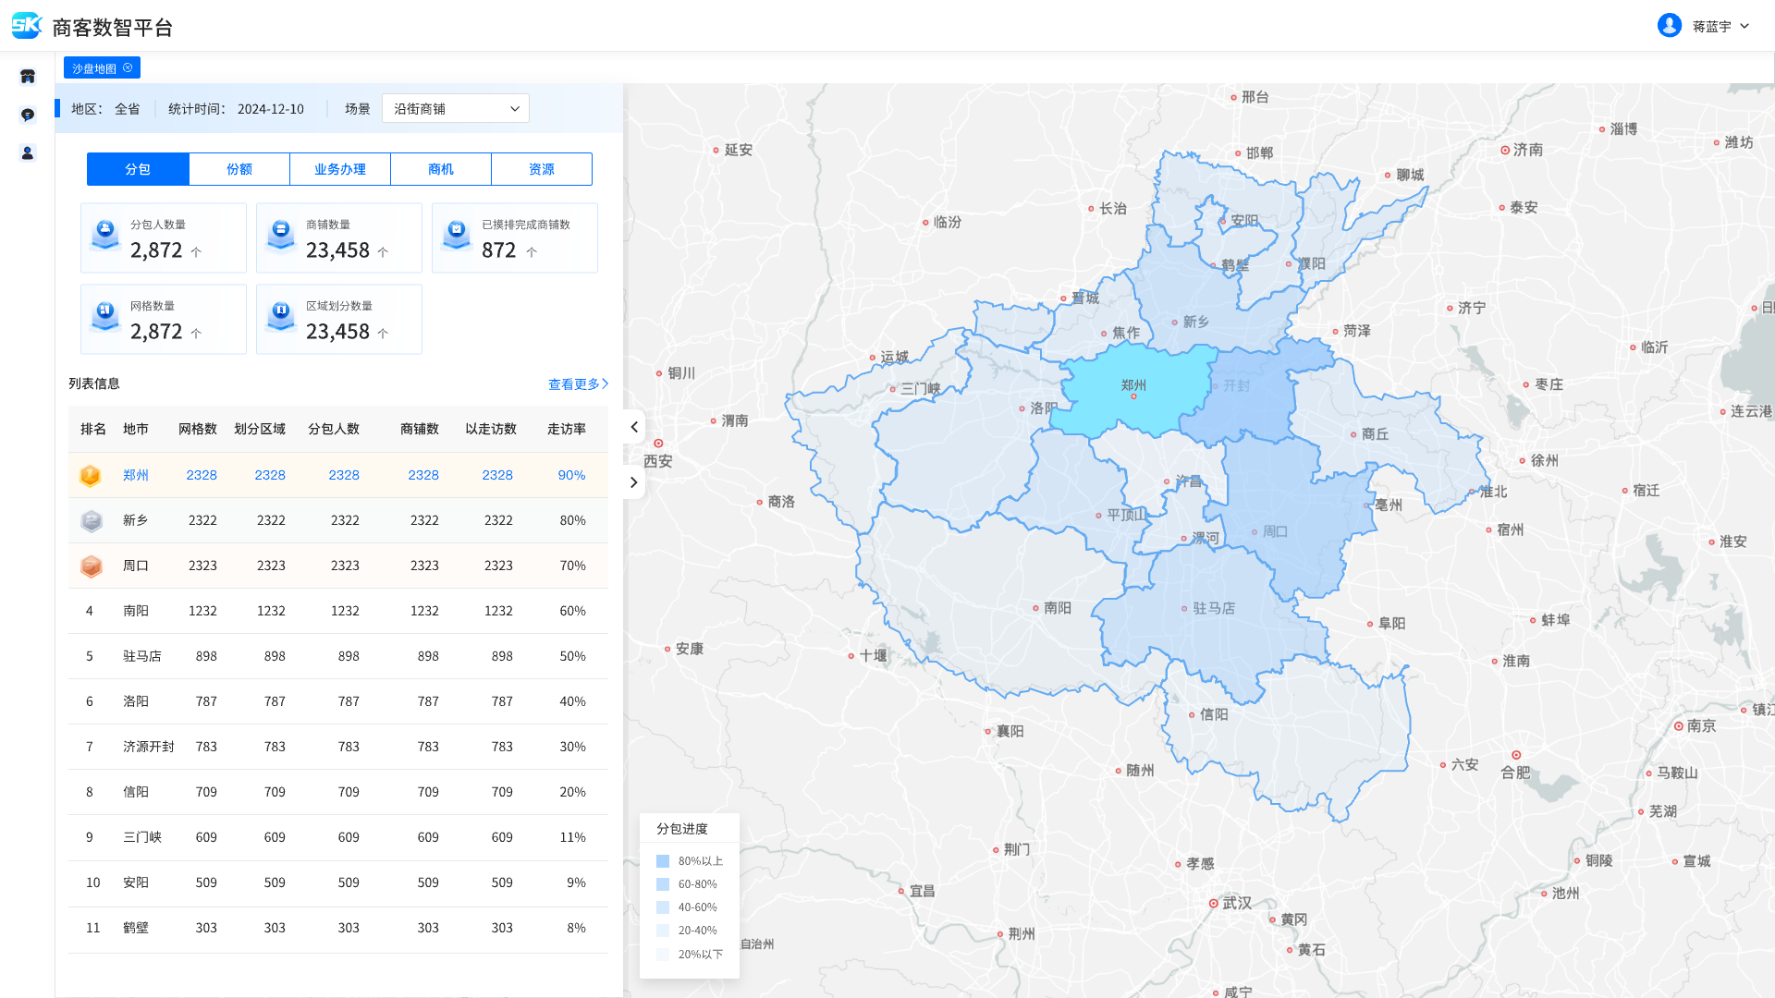
Task: Click the store icon in left sidebar
Action: click(x=28, y=77)
